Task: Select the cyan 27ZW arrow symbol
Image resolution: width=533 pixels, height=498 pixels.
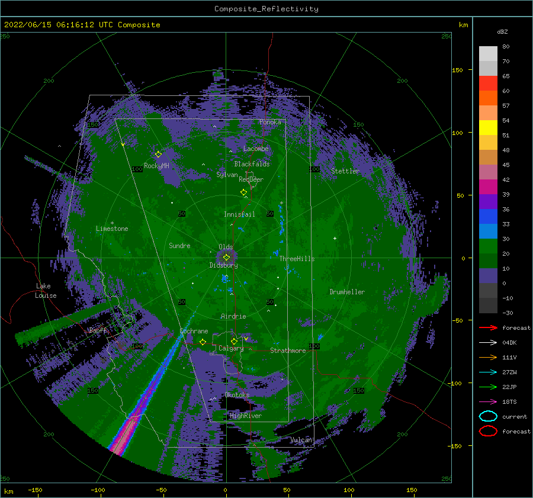Action: click(x=488, y=372)
